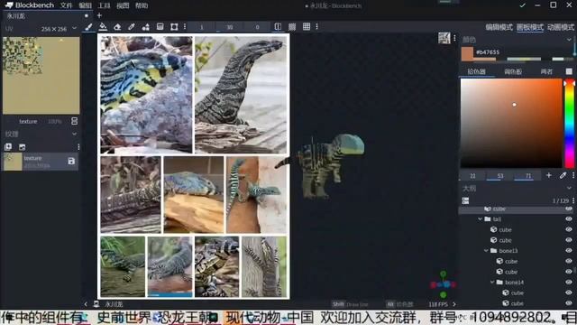The image size is (577, 325).
Task: Add a new project tab with plus
Action: click(x=99, y=15)
